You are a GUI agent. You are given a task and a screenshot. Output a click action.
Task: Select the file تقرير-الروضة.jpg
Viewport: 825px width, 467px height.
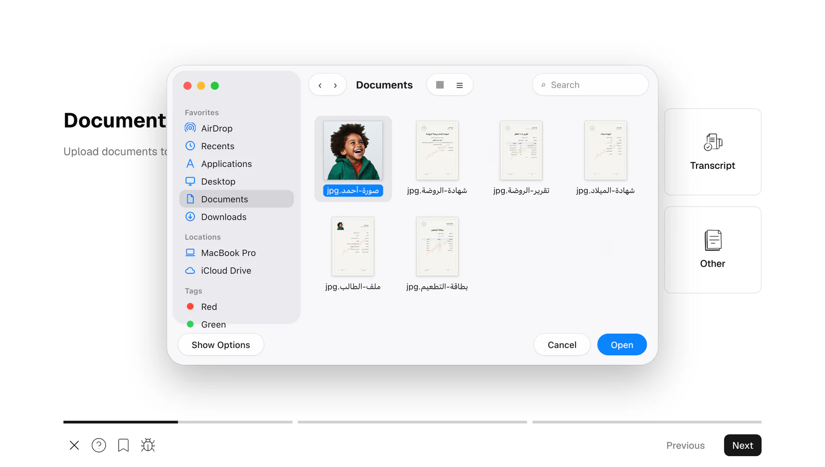point(521,159)
